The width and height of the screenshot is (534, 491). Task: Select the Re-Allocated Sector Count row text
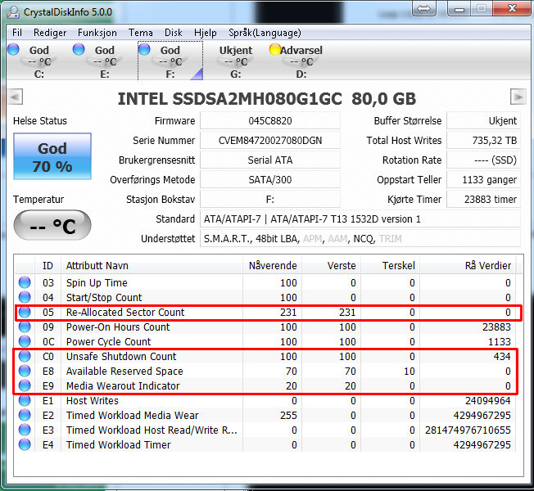[x=125, y=313]
